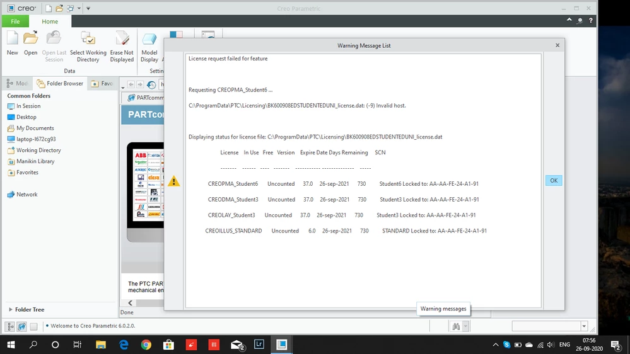Expand the Folder Tree section

tap(11, 309)
